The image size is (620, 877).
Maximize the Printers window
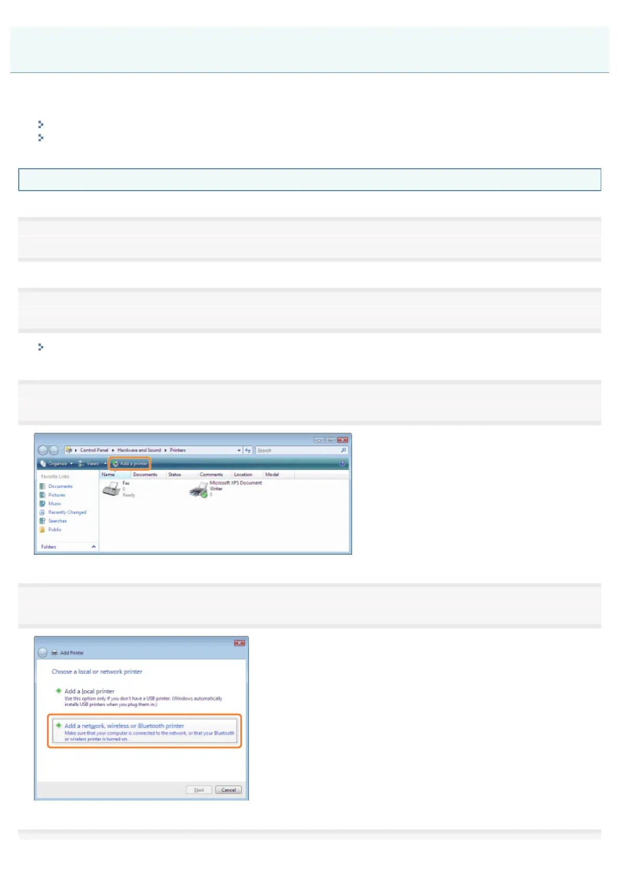tap(330, 440)
